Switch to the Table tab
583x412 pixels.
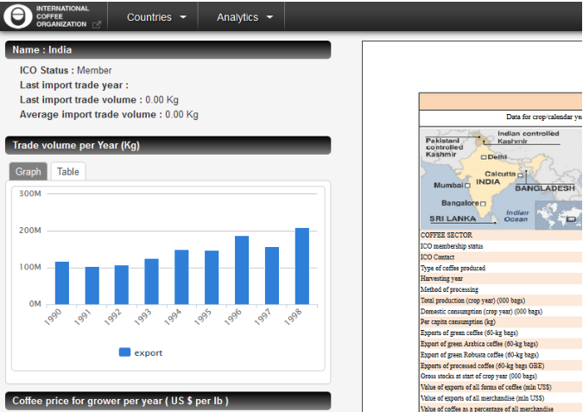pos(68,172)
